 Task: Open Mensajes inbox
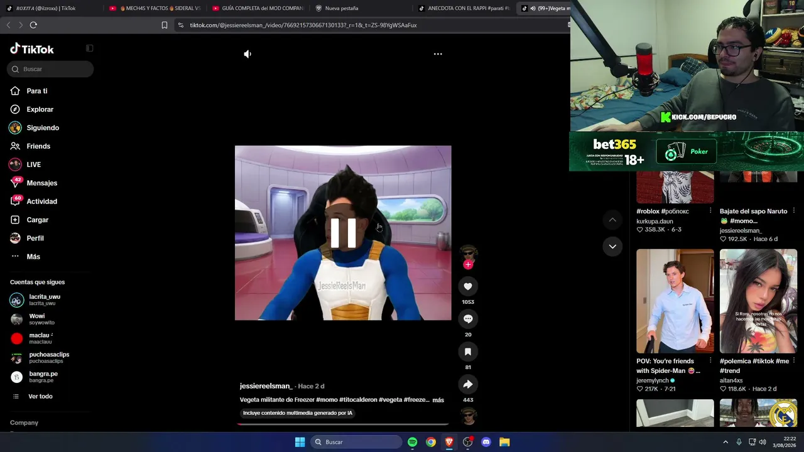(x=41, y=183)
